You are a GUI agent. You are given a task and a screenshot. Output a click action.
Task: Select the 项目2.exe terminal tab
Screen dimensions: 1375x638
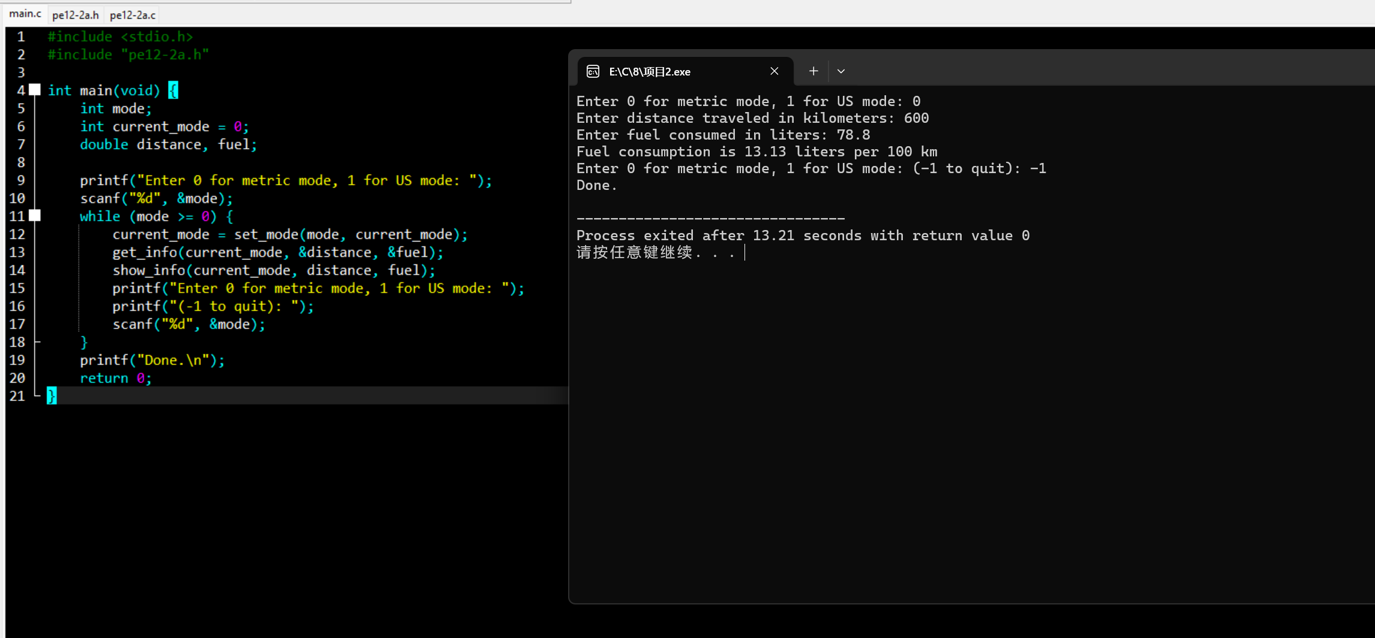pos(685,71)
